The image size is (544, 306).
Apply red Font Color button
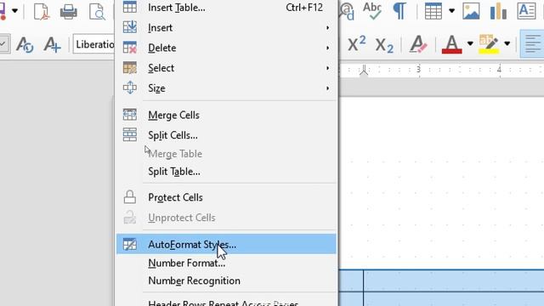pyautogui.click(x=451, y=44)
